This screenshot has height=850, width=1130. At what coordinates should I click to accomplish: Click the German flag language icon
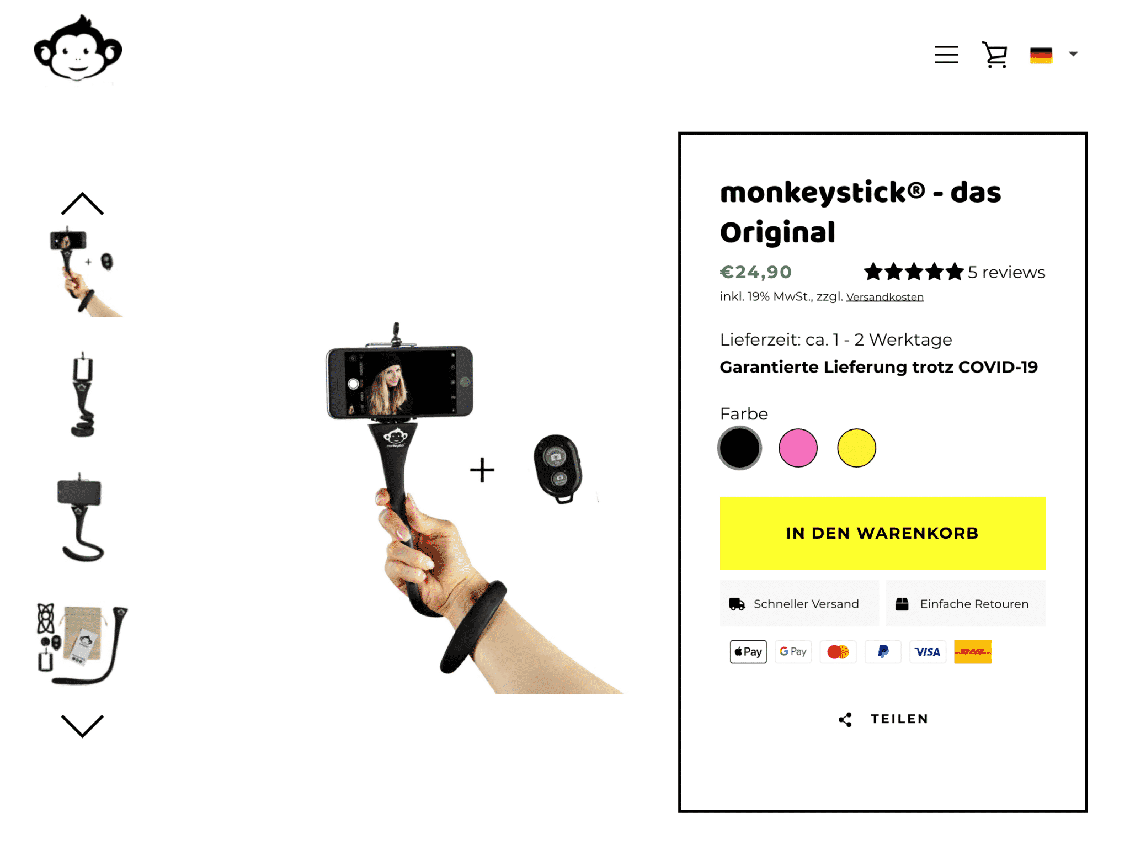click(1041, 55)
